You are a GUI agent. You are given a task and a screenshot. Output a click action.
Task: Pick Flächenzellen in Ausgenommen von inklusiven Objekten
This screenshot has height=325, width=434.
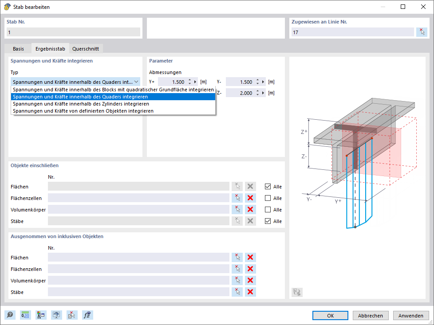237,269
